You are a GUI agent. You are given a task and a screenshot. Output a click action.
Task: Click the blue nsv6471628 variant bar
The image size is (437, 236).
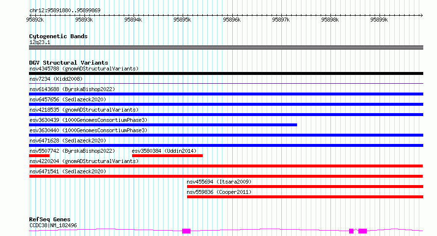pyautogui.click(x=226, y=145)
